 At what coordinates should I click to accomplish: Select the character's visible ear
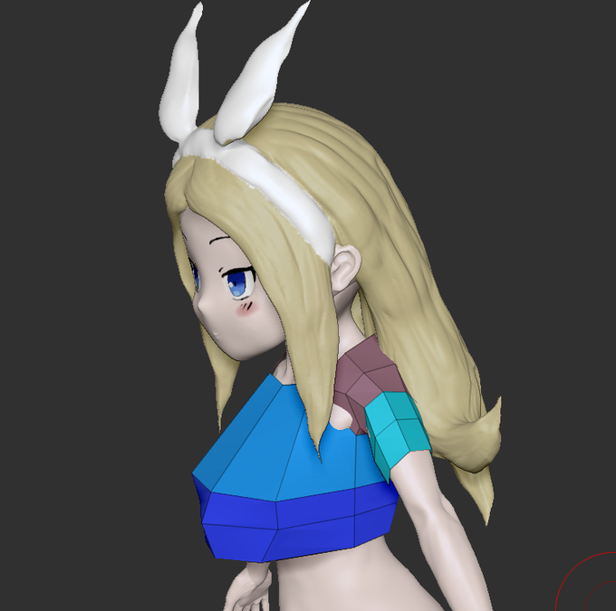coord(347,267)
